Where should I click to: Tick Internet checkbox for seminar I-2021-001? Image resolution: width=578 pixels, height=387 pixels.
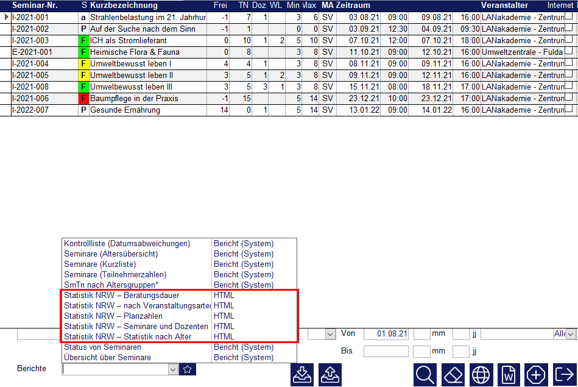coord(568,17)
